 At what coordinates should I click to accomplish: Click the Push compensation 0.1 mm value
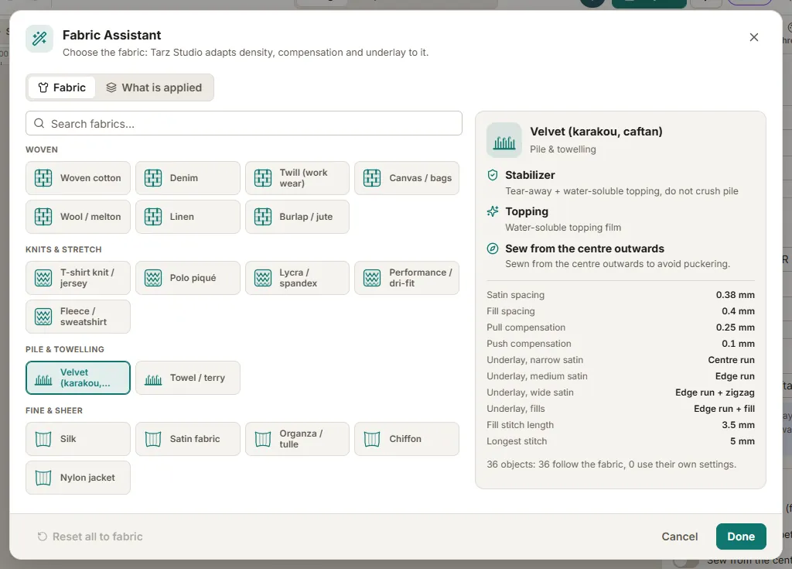pos(738,344)
